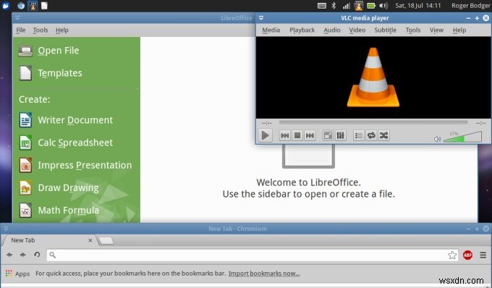Open the Chromium hamburger menu

pos(483,255)
